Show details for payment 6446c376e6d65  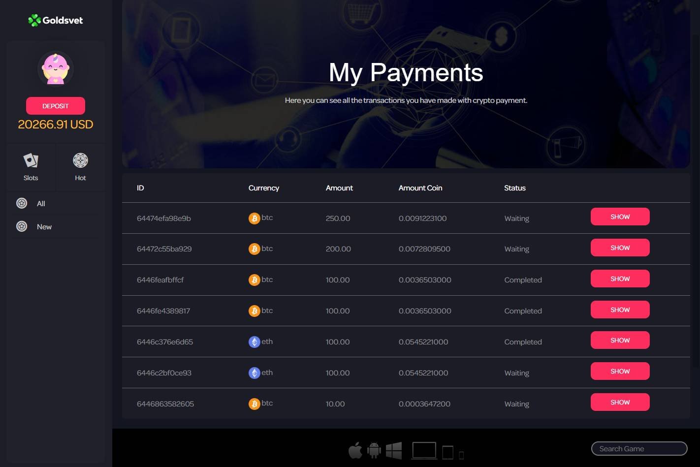coord(620,341)
